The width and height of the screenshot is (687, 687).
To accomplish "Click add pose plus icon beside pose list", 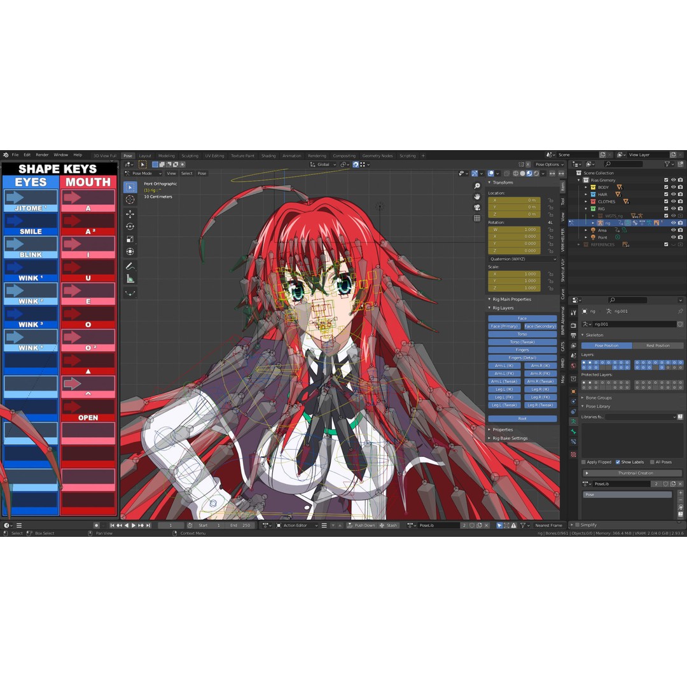I will coord(681,493).
